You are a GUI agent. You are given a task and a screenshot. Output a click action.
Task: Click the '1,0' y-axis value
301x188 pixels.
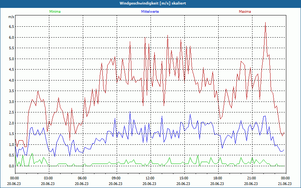click(x=12, y=145)
